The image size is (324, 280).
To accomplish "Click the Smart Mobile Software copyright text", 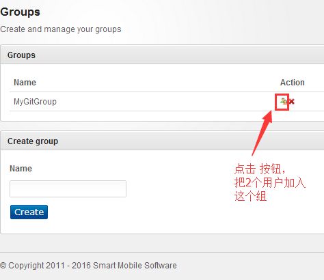I will click(x=135, y=266).
